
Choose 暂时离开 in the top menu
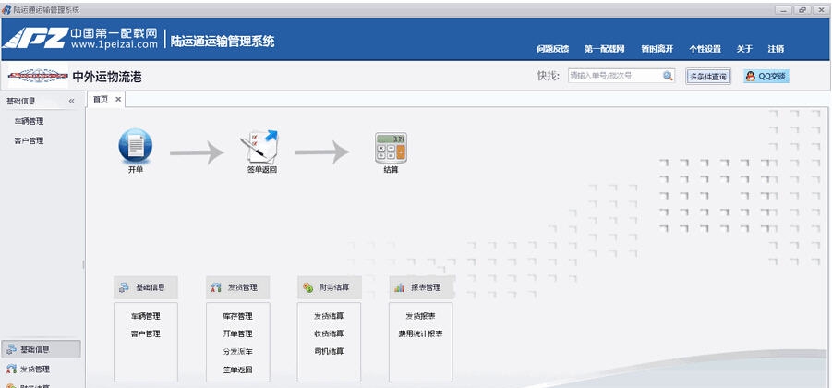[657, 49]
